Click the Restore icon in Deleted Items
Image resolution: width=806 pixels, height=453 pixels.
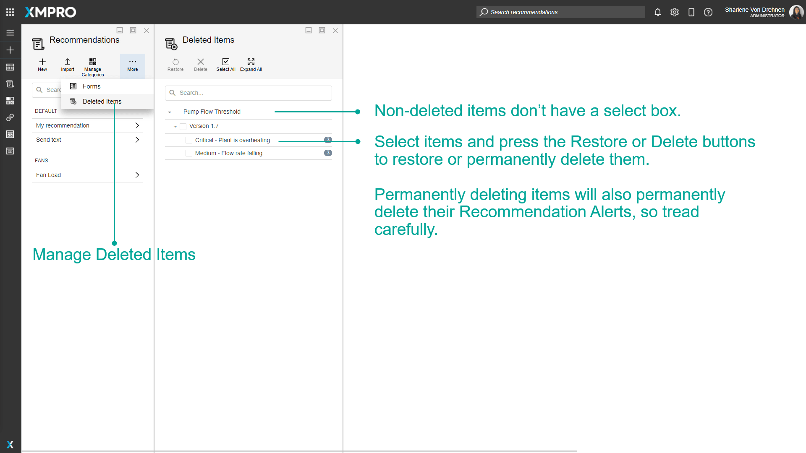pos(175,62)
